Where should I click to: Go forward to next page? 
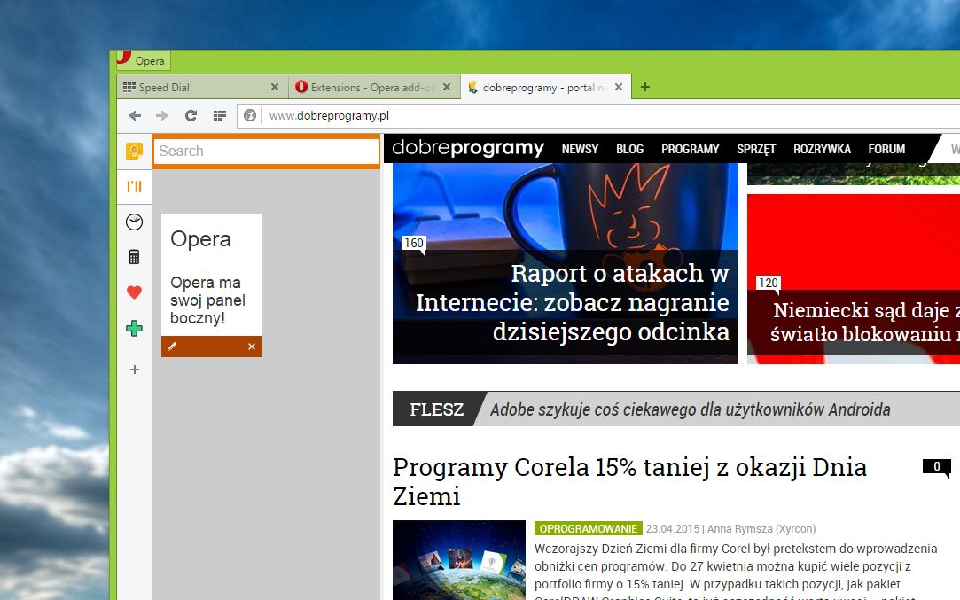click(161, 115)
